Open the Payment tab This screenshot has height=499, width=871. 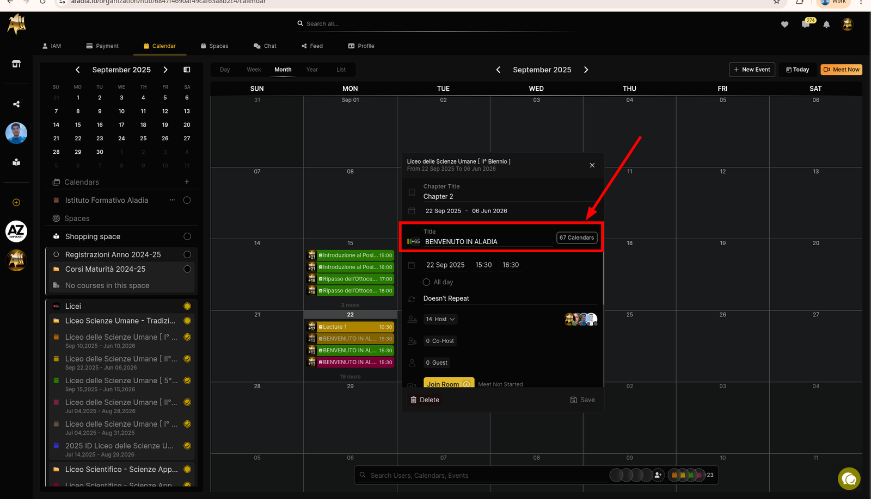(x=102, y=46)
